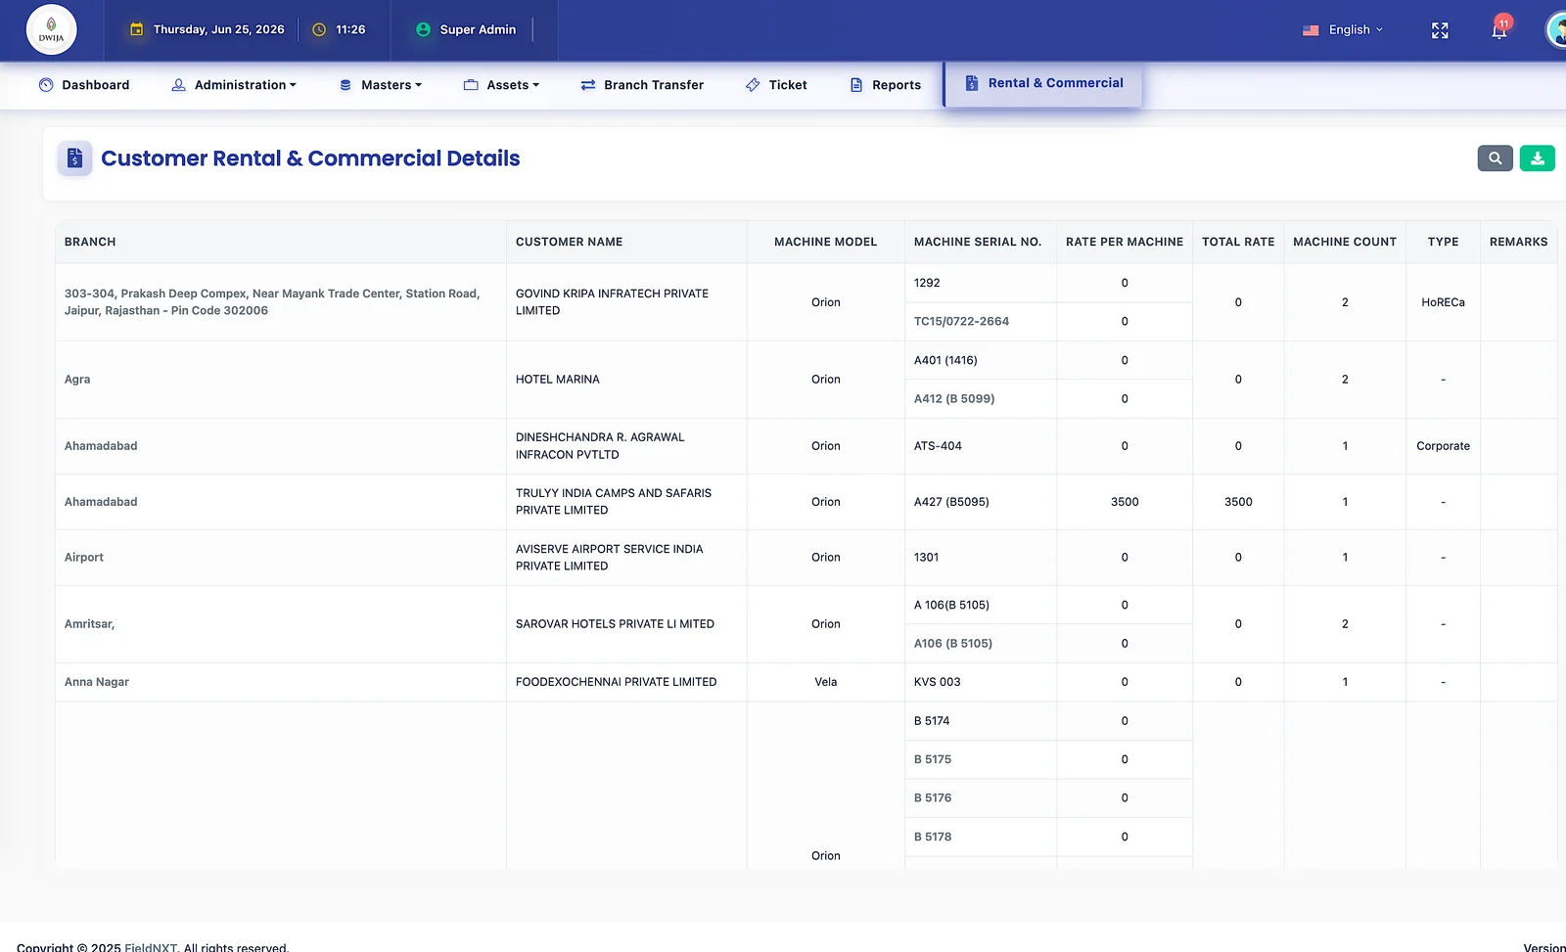Expand the Administration menu
This screenshot has height=952, width=1566.
coord(234,85)
